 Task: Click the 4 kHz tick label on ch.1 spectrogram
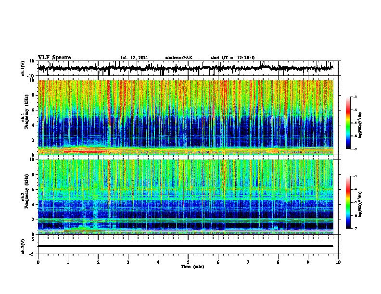click(34, 125)
